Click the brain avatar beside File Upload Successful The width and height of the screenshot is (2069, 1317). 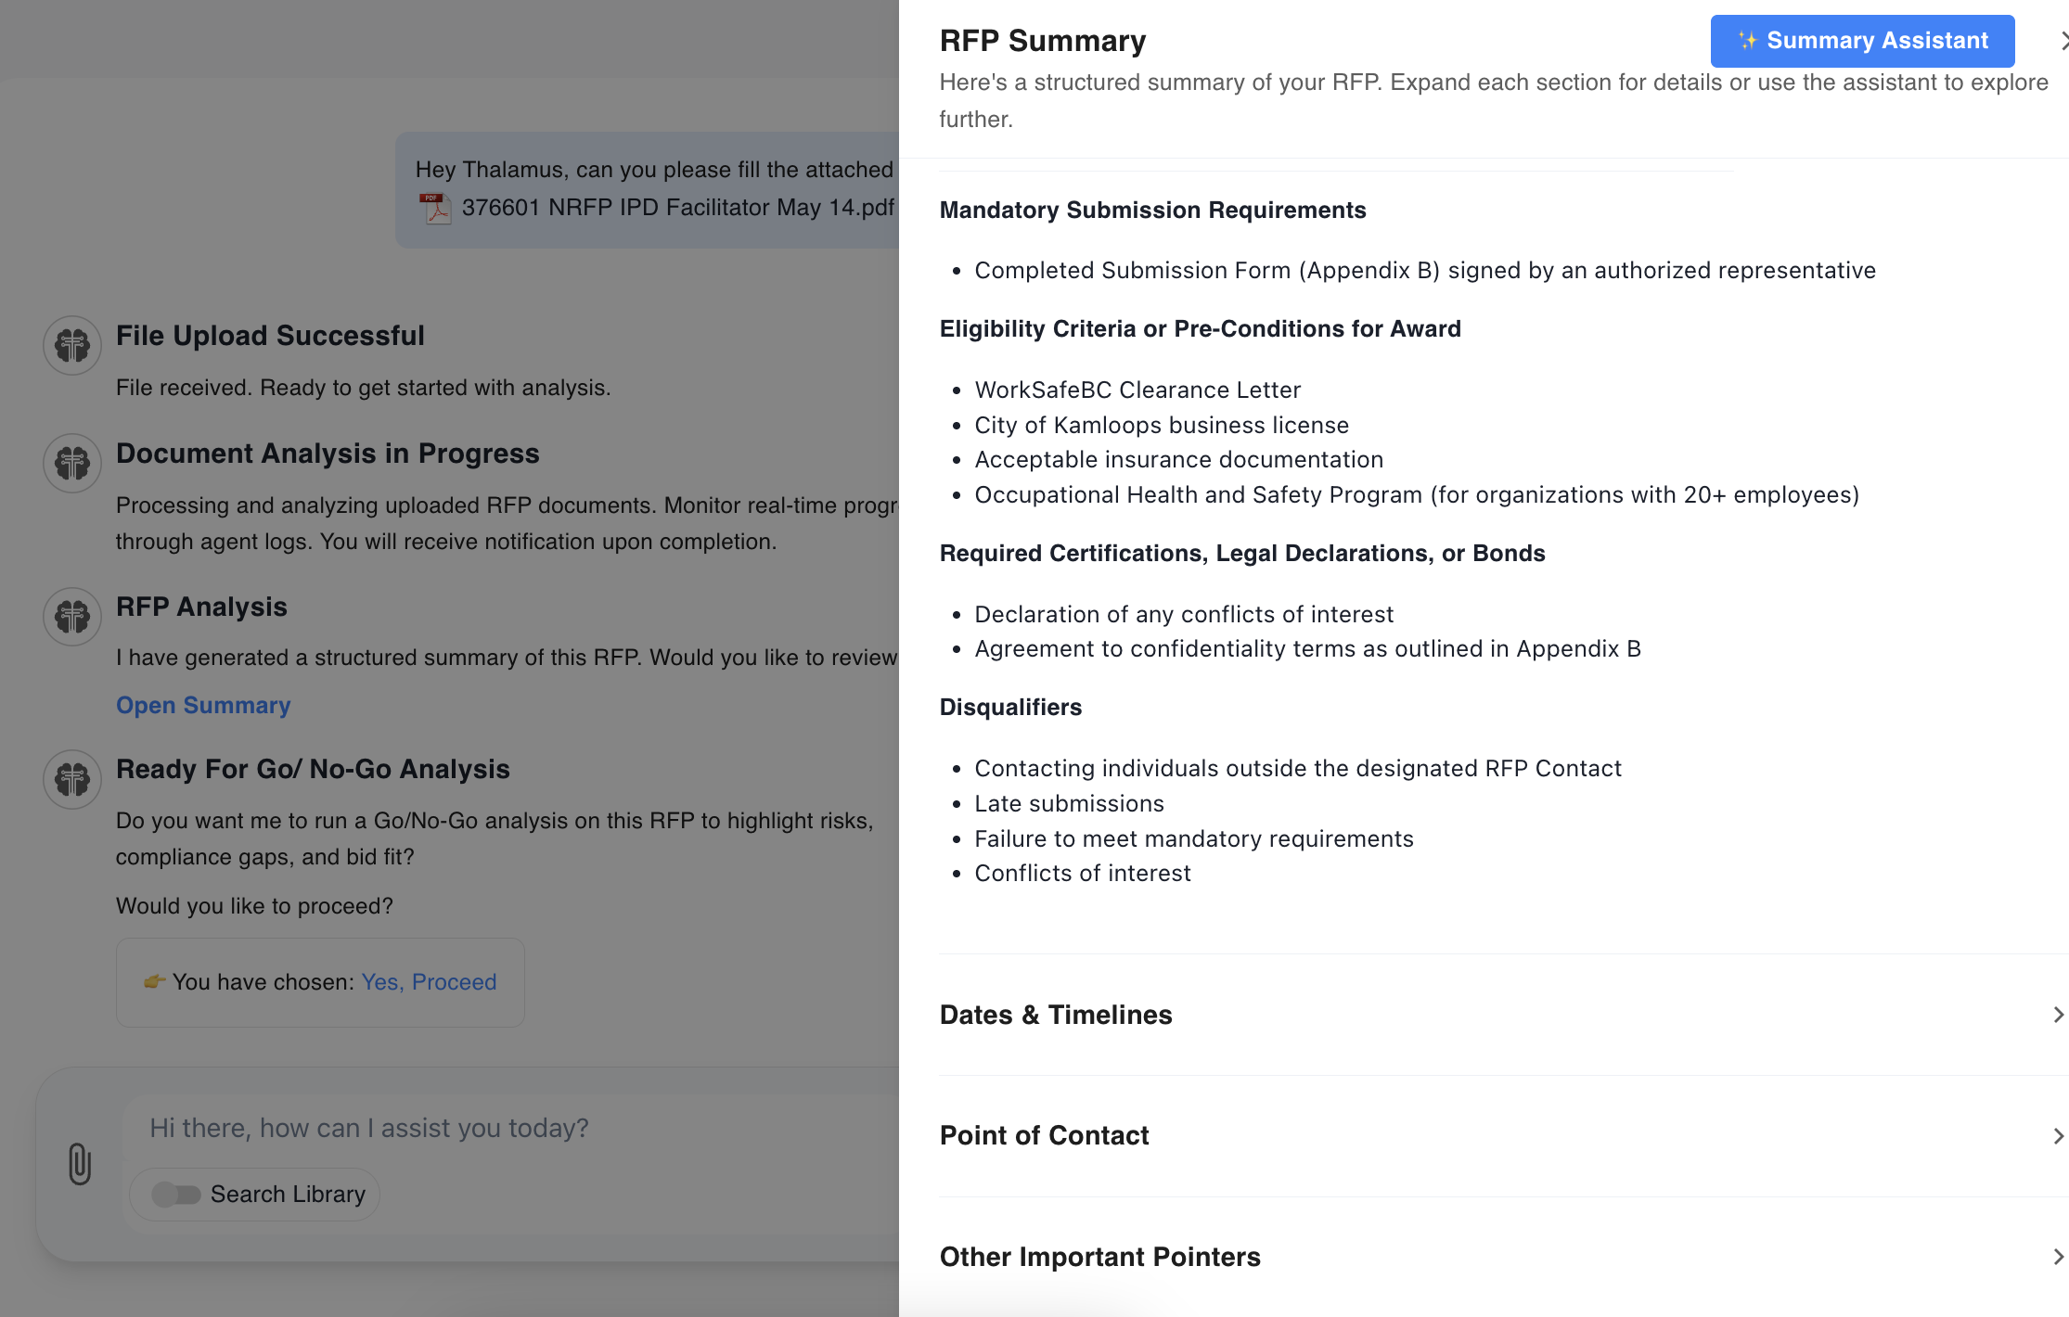[72, 345]
